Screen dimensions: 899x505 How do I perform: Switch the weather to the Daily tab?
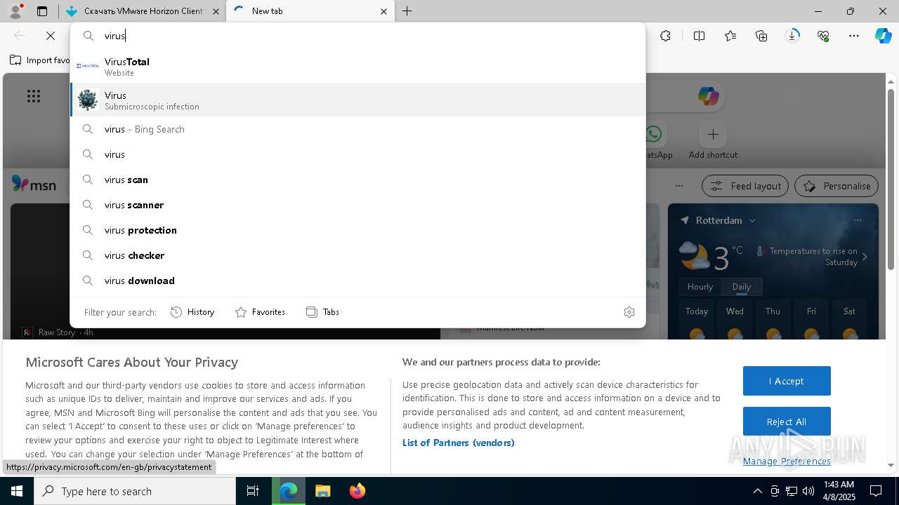click(742, 287)
